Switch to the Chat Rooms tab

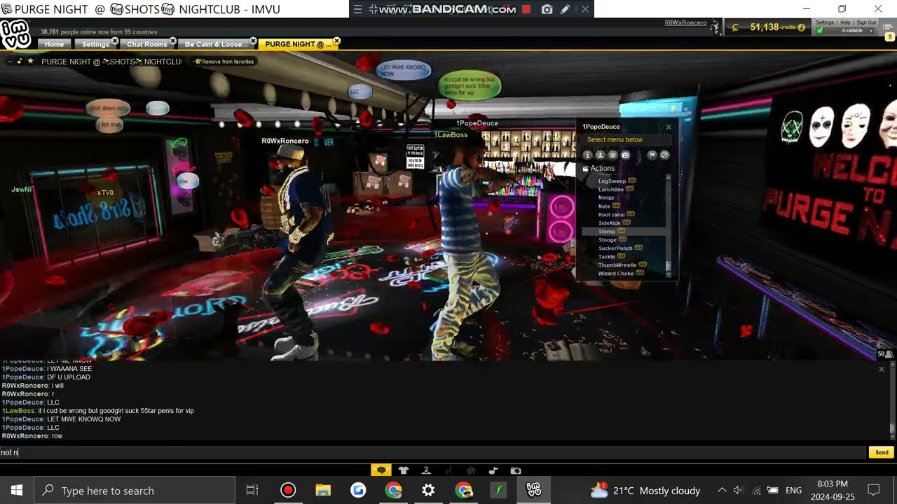click(146, 44)
